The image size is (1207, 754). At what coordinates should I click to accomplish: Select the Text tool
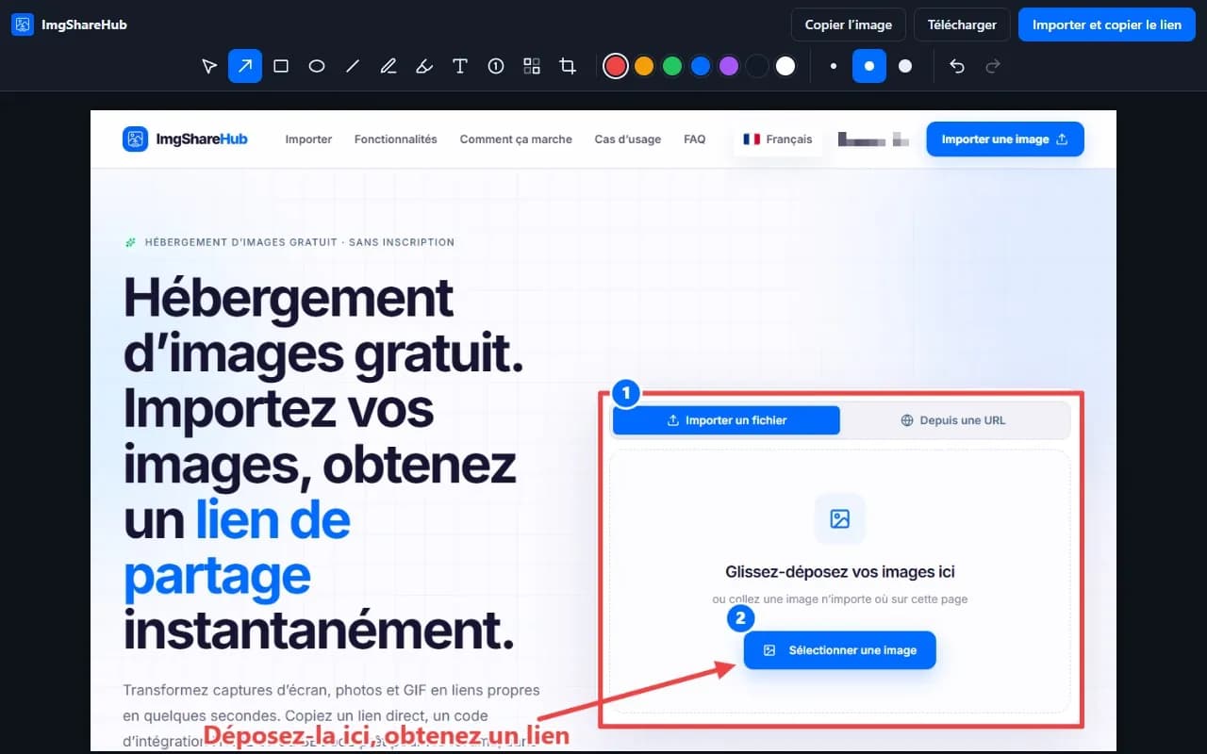tap(460, 66)
